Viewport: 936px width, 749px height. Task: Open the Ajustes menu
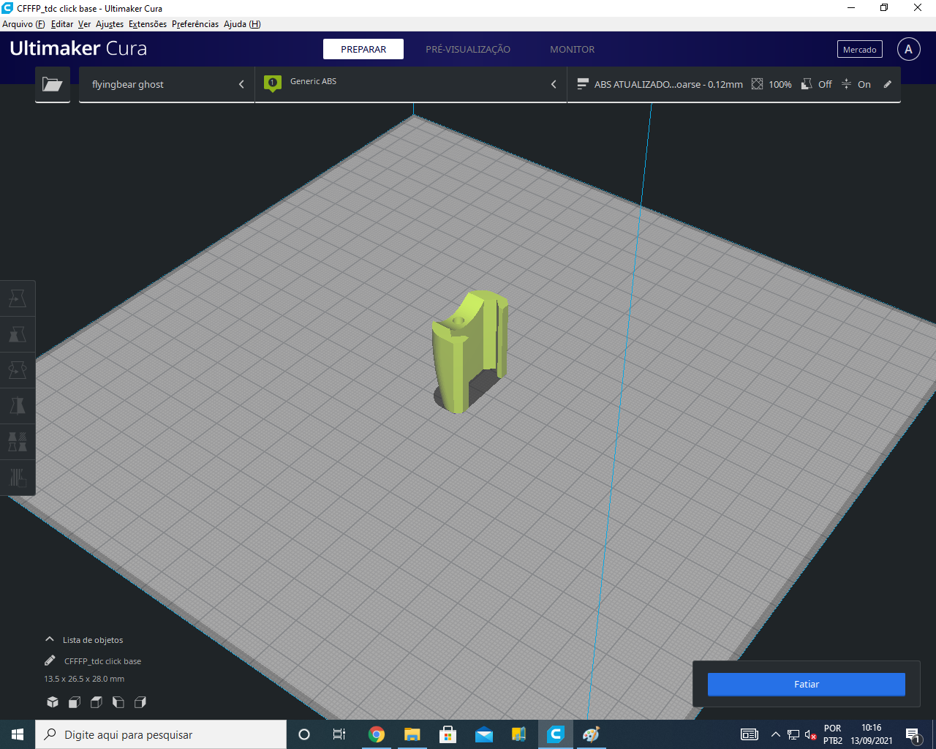click(110, 24)
